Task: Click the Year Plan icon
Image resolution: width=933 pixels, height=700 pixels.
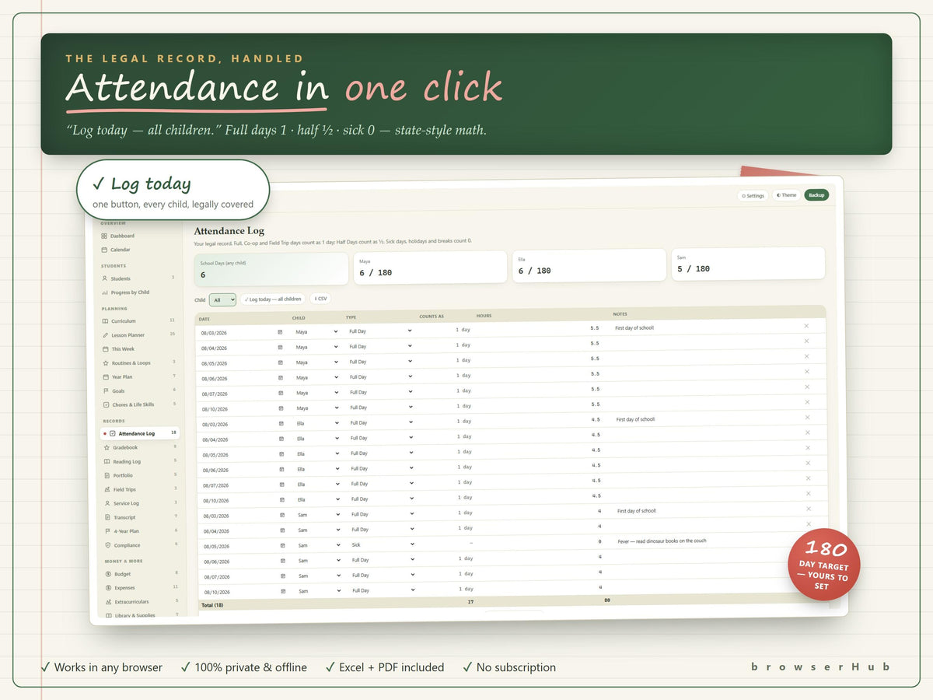Action: tap(106, 377)
